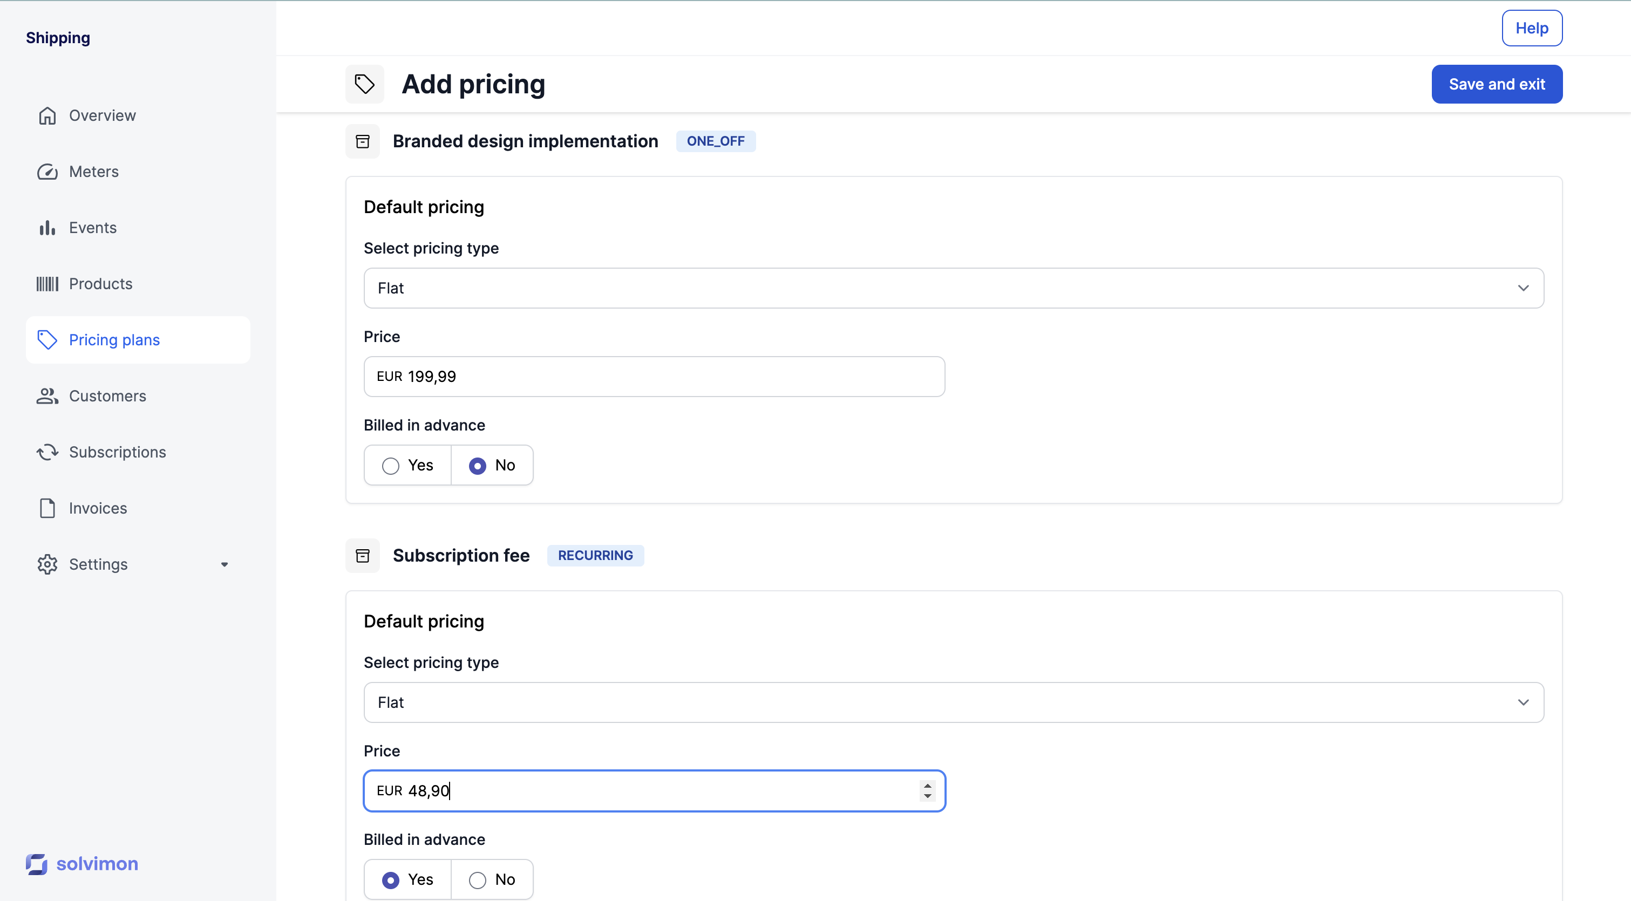This screenshot has height=901, width=1631.
Task: Open Branded design pricing type dropdown
Action: [x=953, y=289]
